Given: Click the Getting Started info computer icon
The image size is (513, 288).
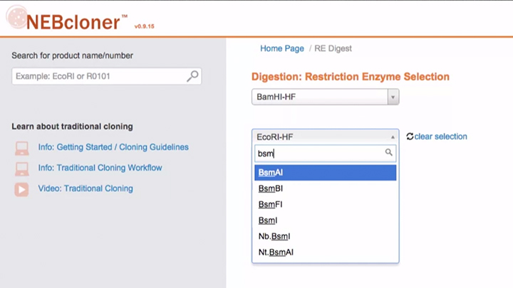Looking at the screenshot, I should pos(22,148).
